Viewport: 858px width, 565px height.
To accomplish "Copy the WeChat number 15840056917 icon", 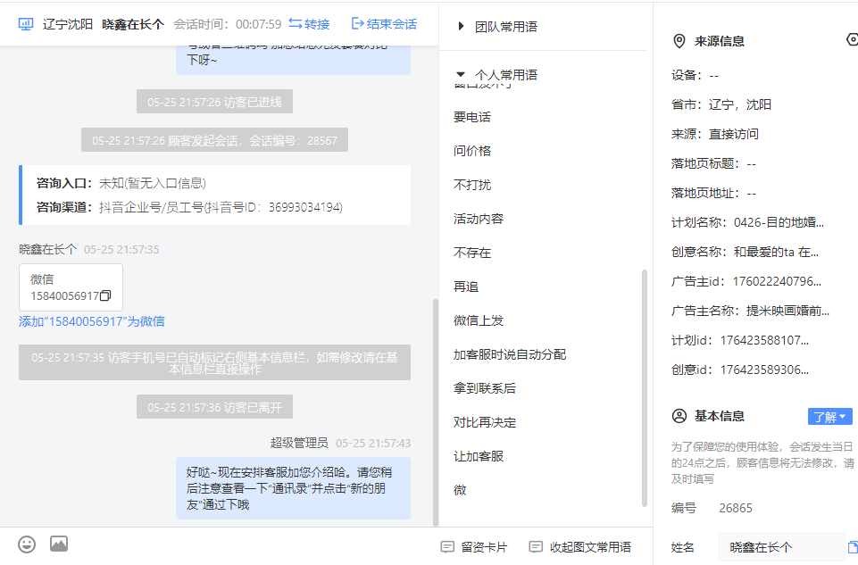I will pyautogui.click(x=105, y=295).
